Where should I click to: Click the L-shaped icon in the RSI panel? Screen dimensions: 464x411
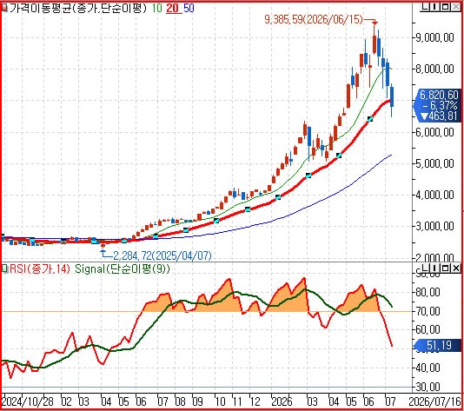click(425, 268)
